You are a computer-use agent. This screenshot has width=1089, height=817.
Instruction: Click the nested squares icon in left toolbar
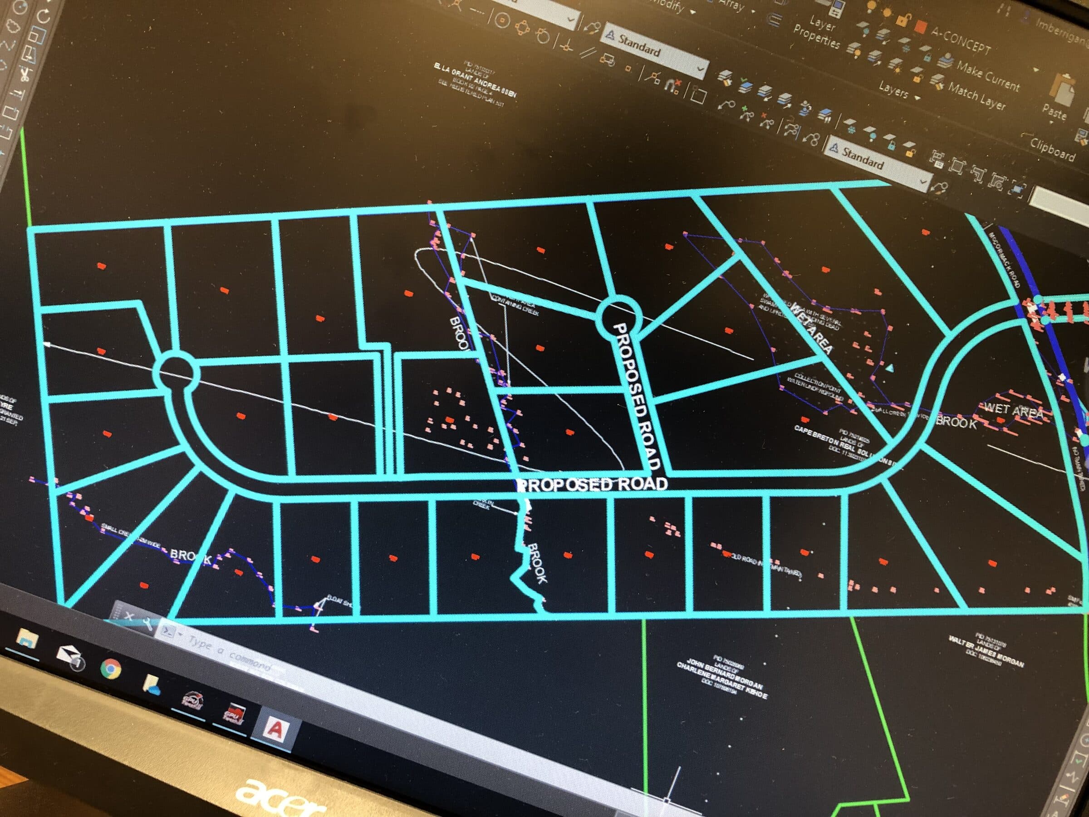click(x=37, y=35)
